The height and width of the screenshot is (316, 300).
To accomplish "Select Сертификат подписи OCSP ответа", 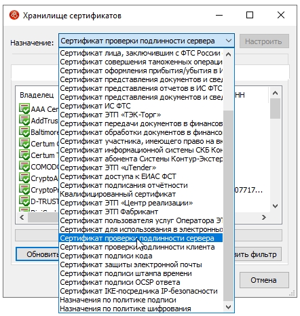I will pyautogui.click(x=120, y=282).
